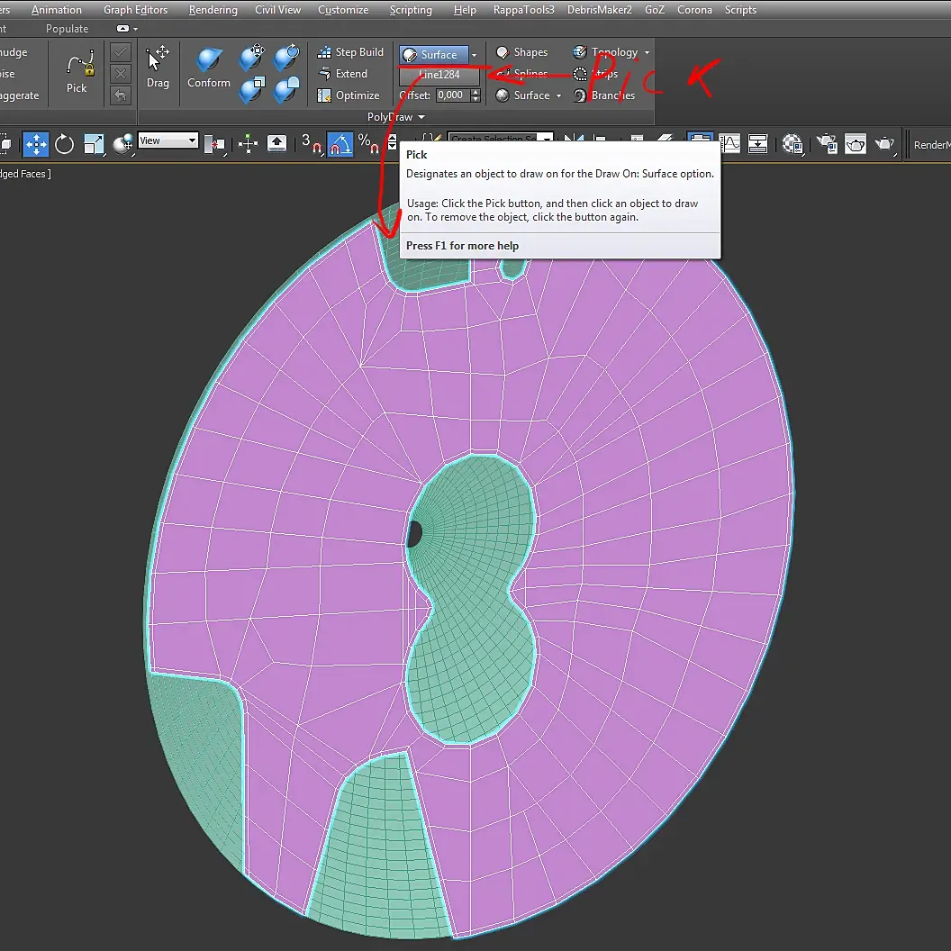Open the Curve Editor icon
The width and height of the screenshot is (951, 951).
click(729, 143)
